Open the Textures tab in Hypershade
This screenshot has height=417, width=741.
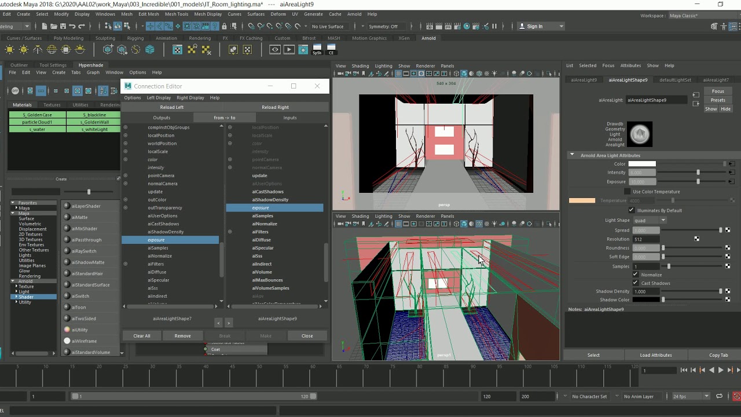(x=52, y=105)
